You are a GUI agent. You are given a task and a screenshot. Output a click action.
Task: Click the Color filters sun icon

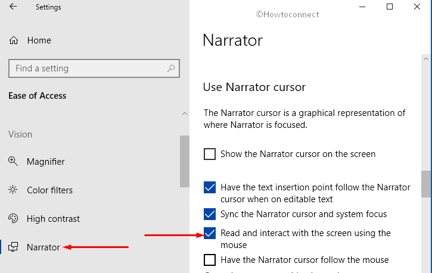pyautogui.click(x=13, y=190)
